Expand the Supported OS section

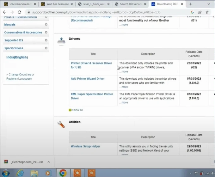(x=46, y=40)
